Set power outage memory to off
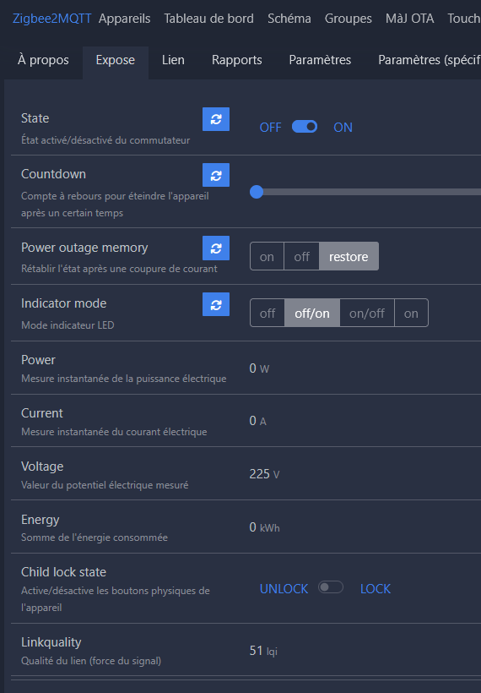The image size is (481, 693). coord(302,256)
